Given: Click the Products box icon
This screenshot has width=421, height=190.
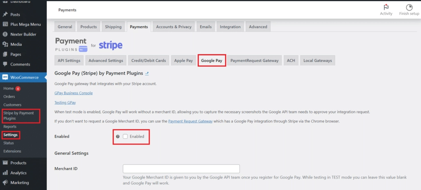Looking at the screenshot, I should [5, 163].
